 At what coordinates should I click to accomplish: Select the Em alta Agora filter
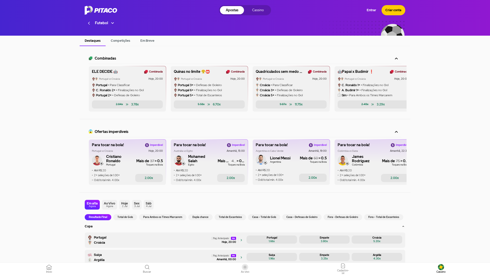(x=92, y=205)
